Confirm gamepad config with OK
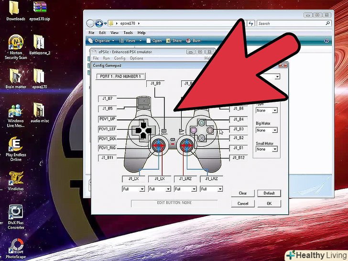Image resolution: width=348 pixels, height=261 pixels. 269,203
